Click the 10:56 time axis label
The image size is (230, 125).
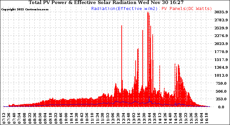coord(87,118)
